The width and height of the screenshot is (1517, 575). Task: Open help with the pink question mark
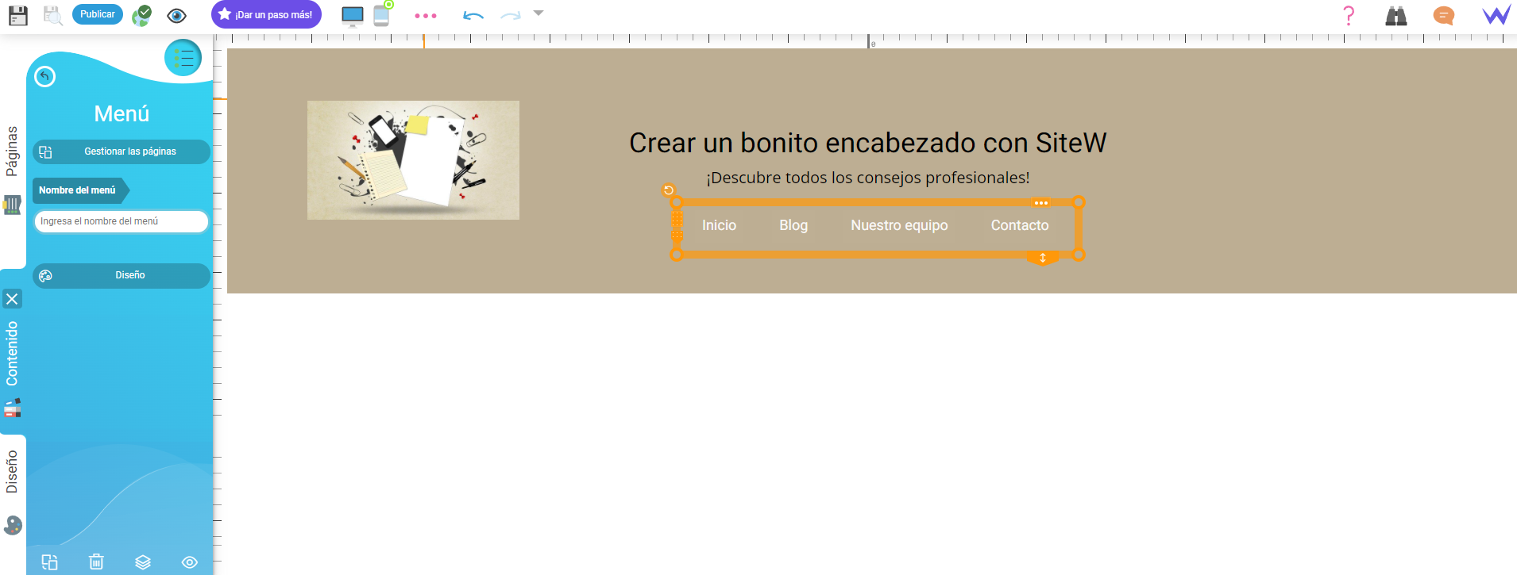pos(1349,15)
